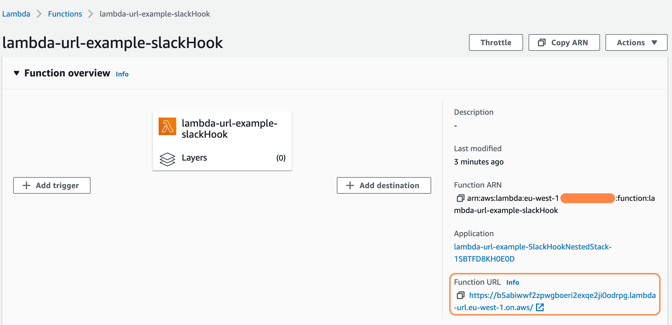Click the plus icon on Add destination
This screenshot has width=672, height=325.
pyautogui.click(x=350, y=185)
